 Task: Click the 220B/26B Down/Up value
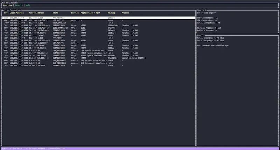(x=113, y=25)
